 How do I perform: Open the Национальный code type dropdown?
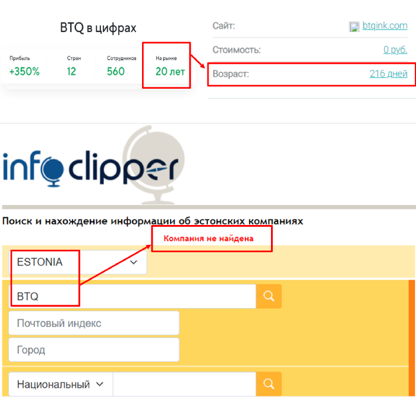pyautogui.click(x=61, y=385)
